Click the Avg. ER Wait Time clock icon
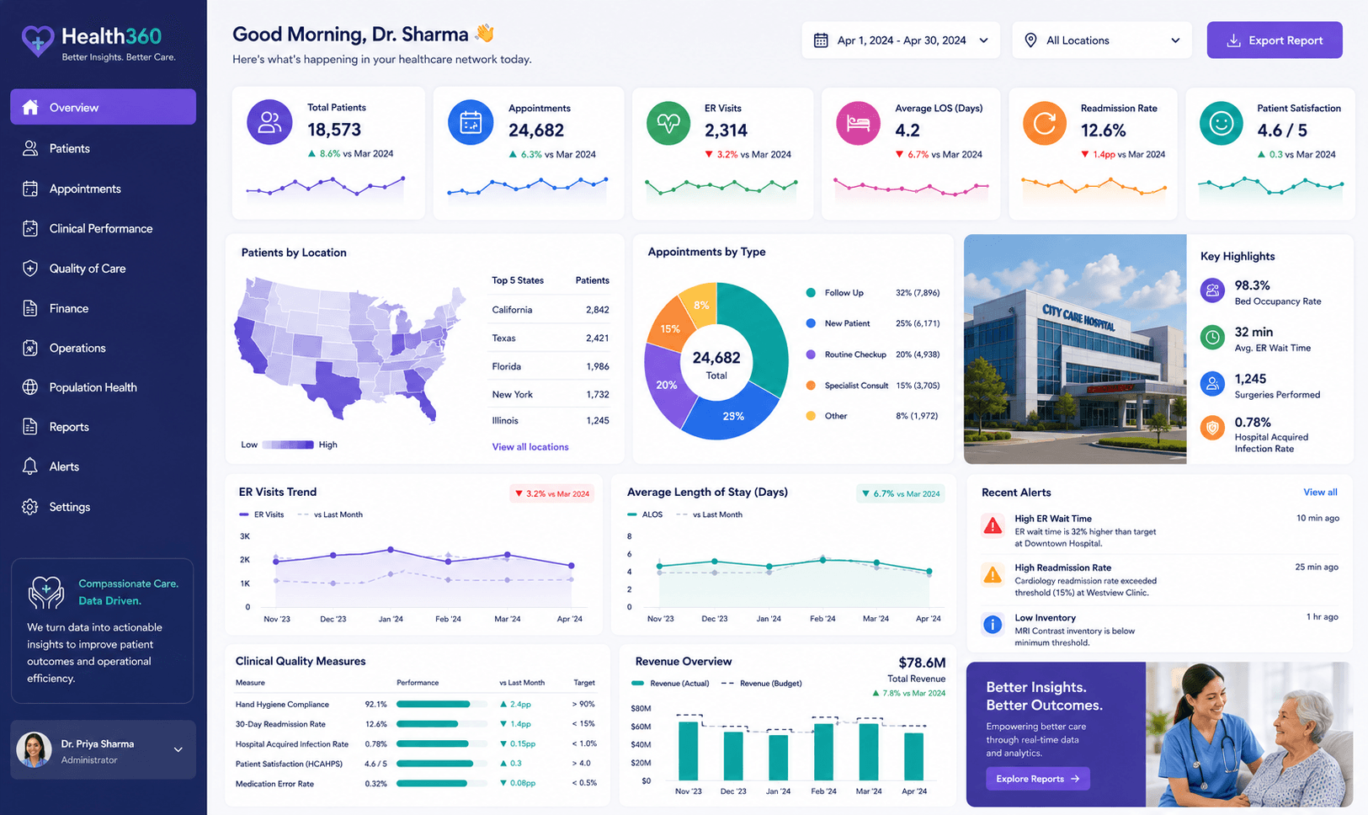 pyautogui.click(x=1212, y=338)
